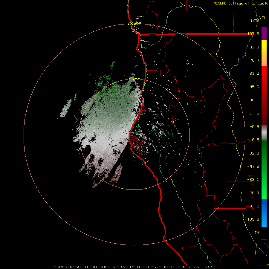
Task: Select the purple segment of the color bar
Action: pos(264,33)
